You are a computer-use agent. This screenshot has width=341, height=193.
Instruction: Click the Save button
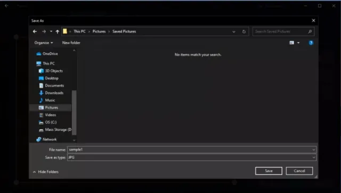269,171
